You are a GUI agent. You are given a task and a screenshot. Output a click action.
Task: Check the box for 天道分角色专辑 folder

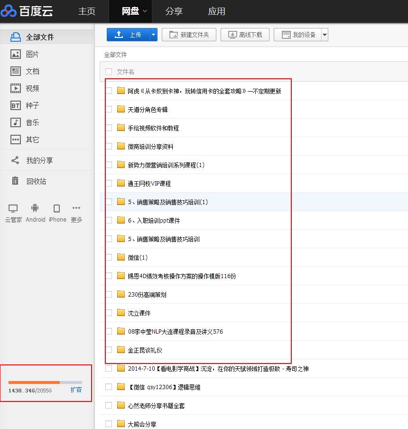(109, 109)
